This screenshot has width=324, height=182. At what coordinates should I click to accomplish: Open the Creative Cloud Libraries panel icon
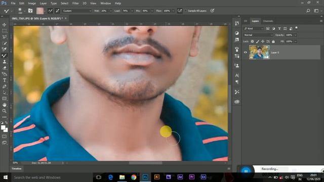[x=237, y=102]
